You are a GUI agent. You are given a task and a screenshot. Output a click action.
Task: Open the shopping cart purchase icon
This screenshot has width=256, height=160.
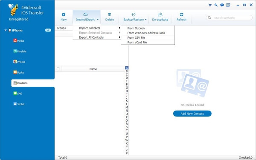(210, 5)
